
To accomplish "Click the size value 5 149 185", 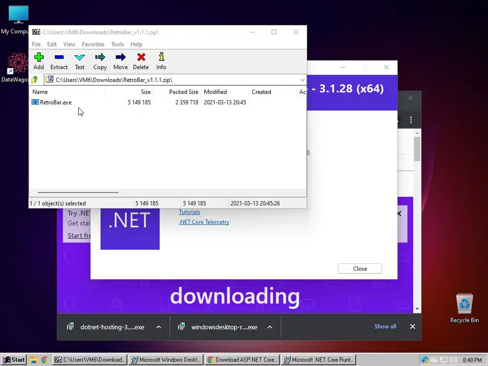I will 139,102.
